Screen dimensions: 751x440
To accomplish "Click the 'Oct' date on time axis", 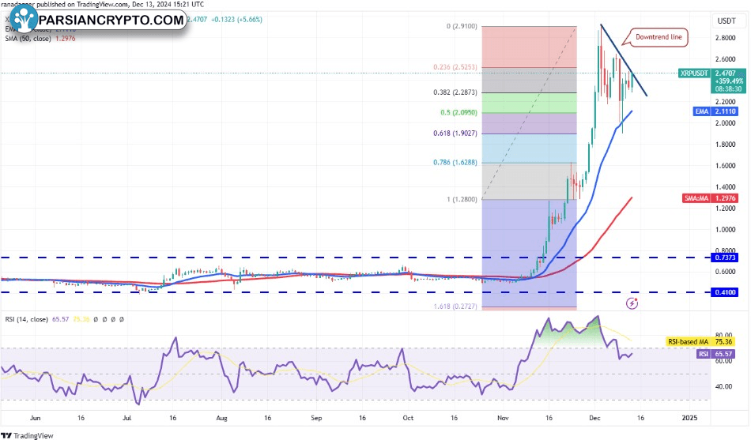I will coord(408,418).
